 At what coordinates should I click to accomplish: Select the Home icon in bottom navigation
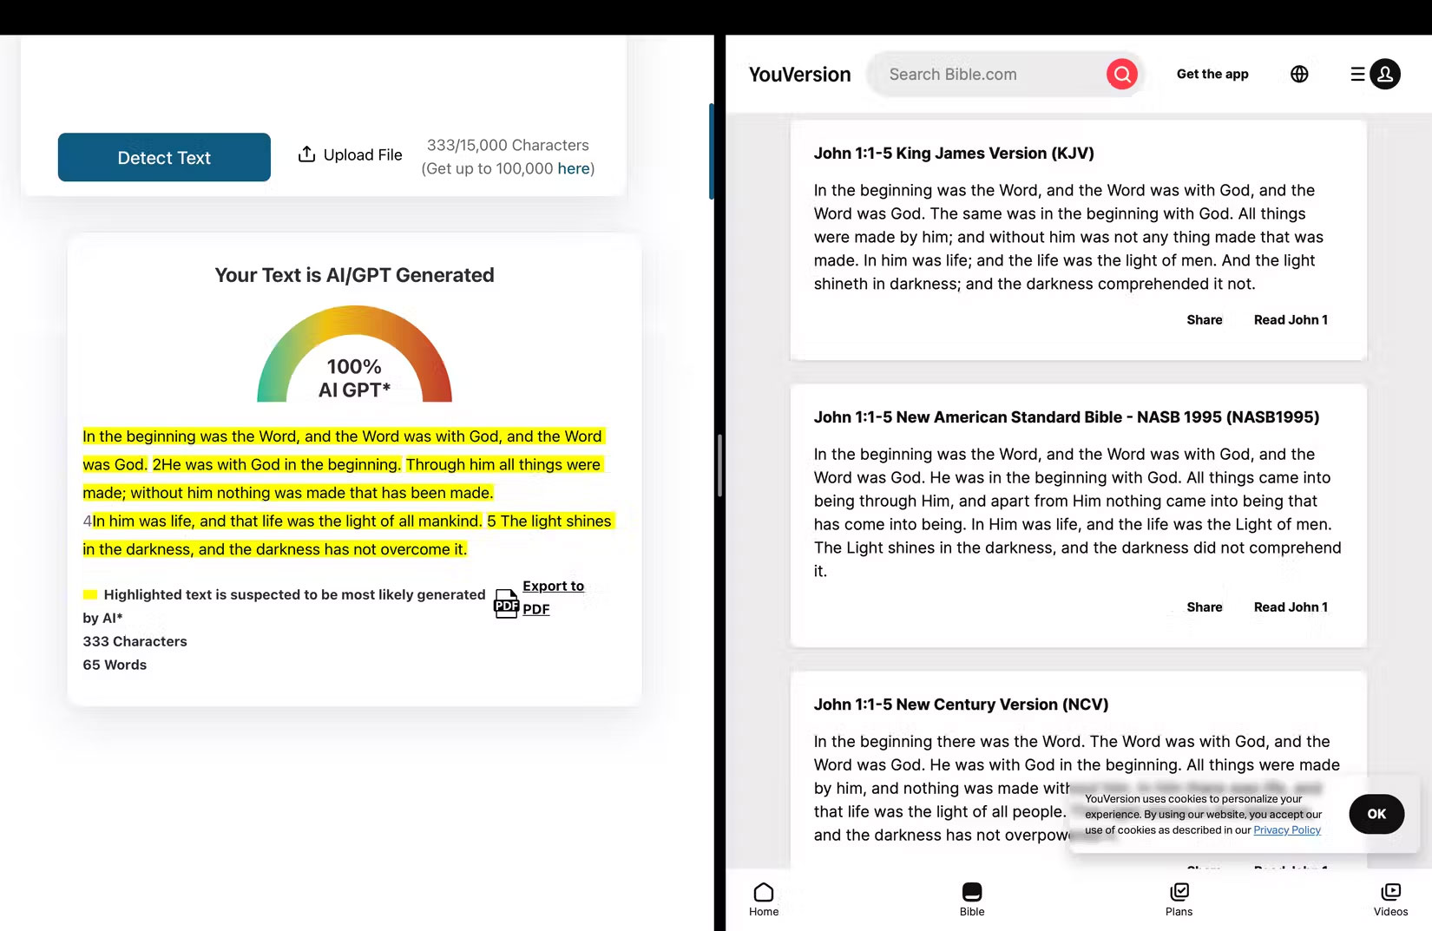[764, 891]
